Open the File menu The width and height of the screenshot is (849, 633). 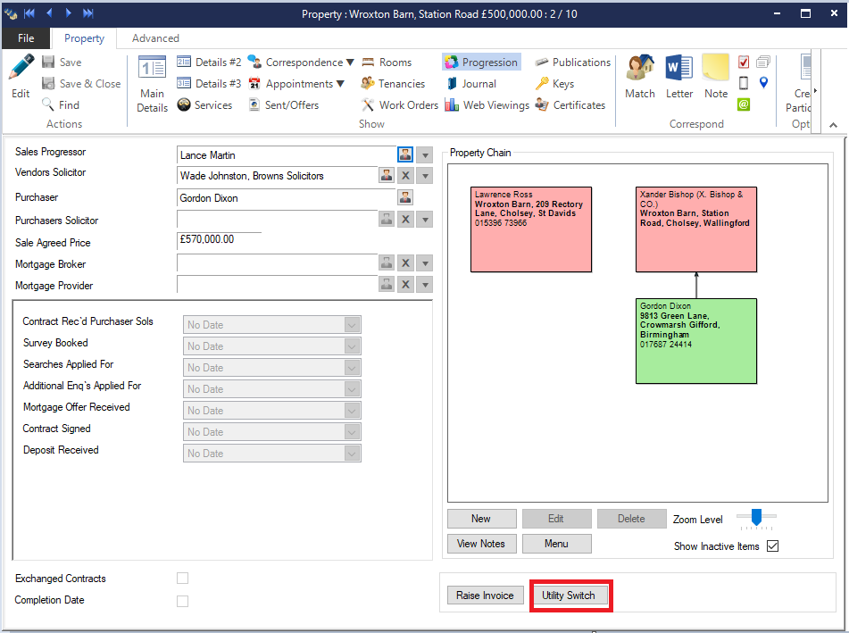pyautogui.click(x=26, y=37)
